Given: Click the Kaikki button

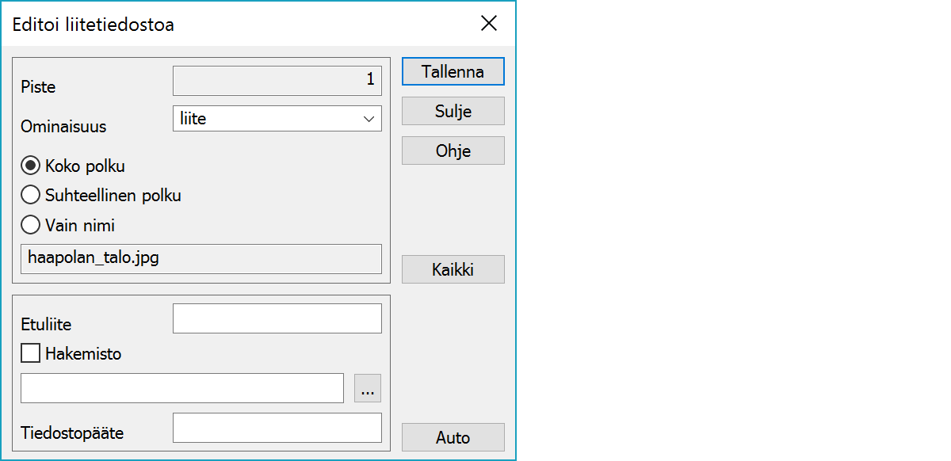Looking at the screenshot, I should pos(453,269).
